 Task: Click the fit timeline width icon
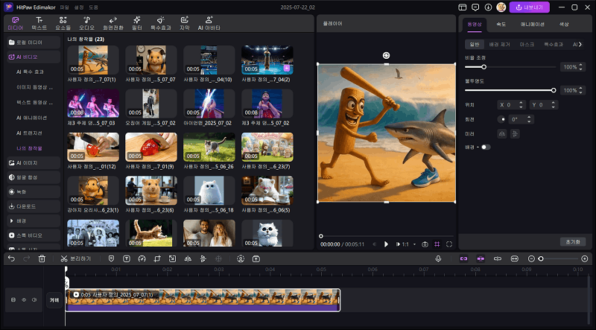(x=514, y=258)
